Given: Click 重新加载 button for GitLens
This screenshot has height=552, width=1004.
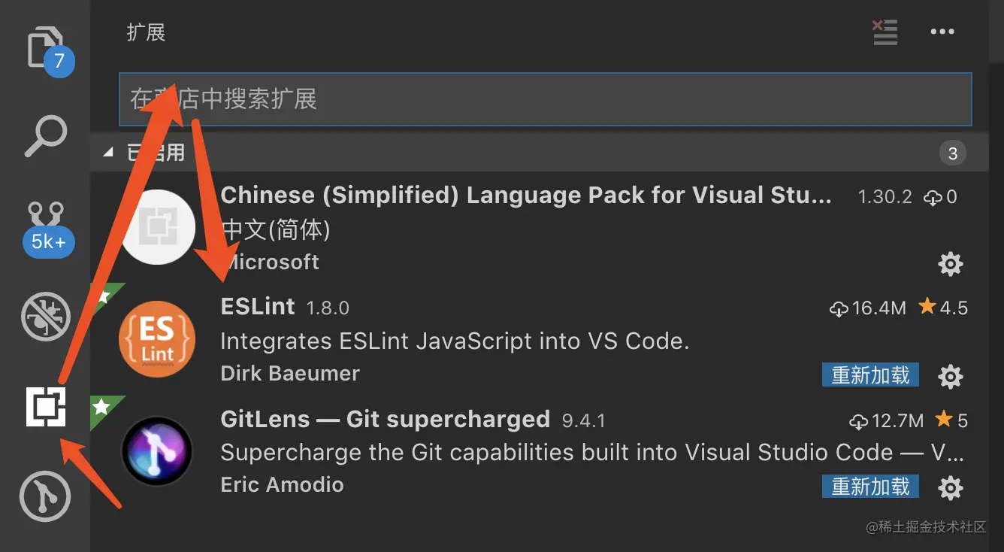Looking at the screenshot, I should (x=870, y=487).
